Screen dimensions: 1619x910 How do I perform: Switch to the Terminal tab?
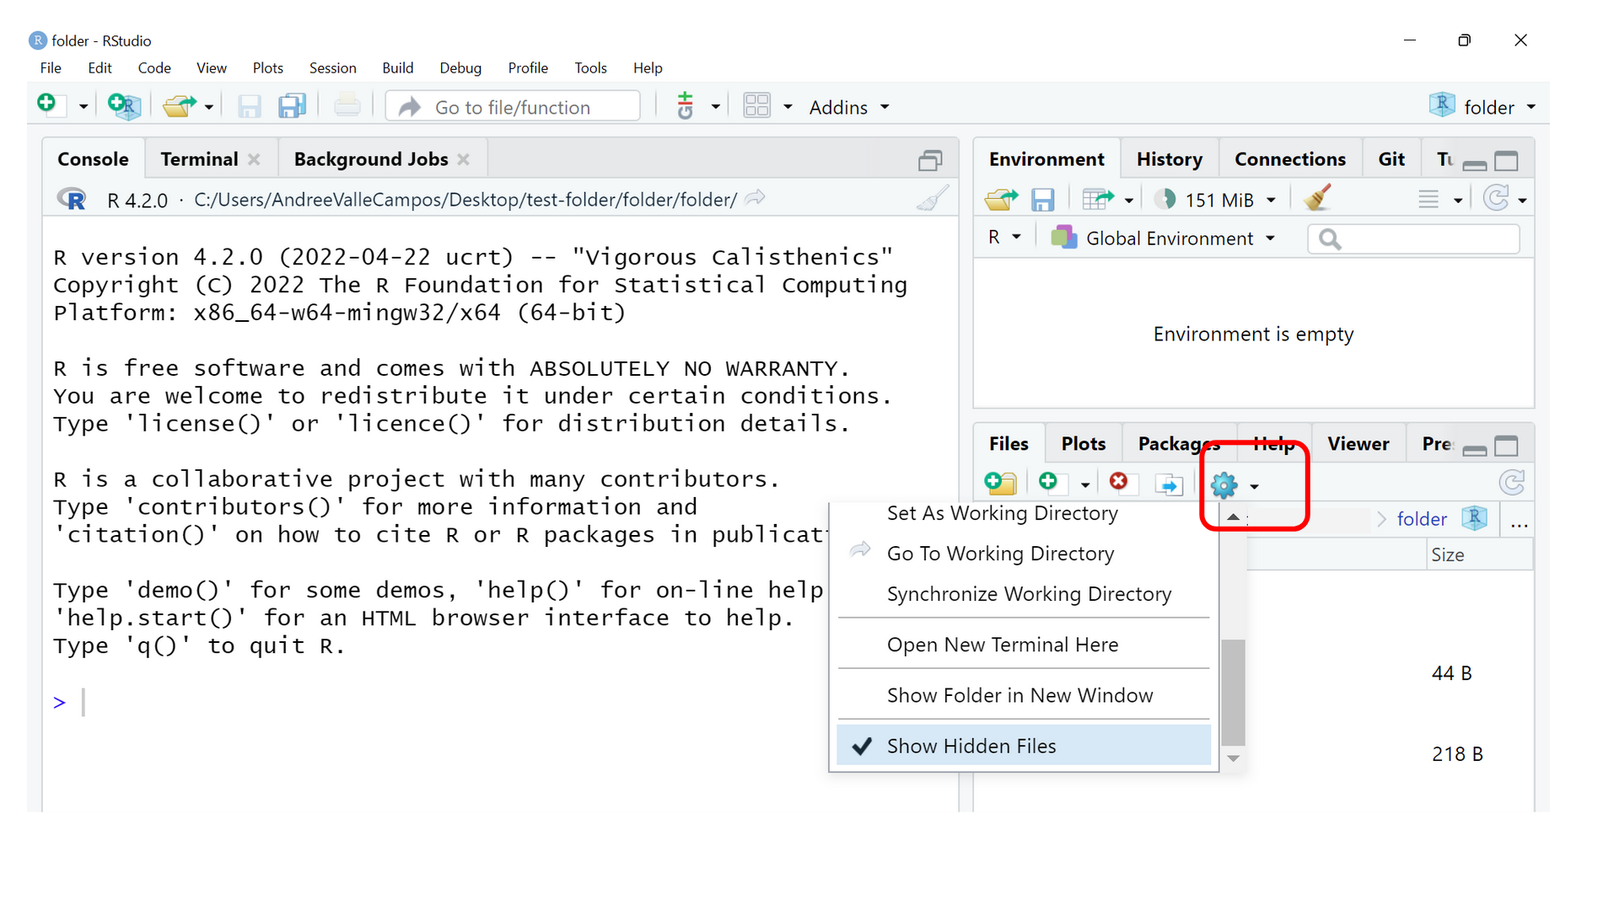(x=199, y=159)
